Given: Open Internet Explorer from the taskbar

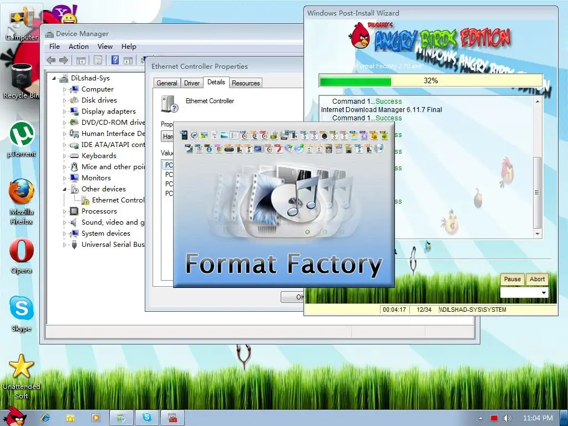Looking at the screenshot, I should tap(45, 418).
